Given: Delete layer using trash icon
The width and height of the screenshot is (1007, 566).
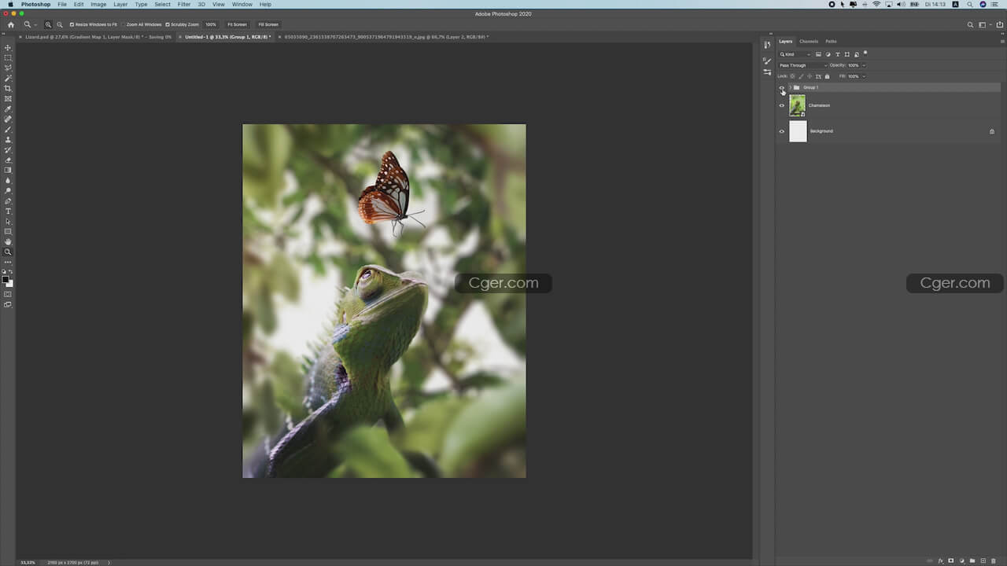Looking at the screenshot, I should [993, 560].
